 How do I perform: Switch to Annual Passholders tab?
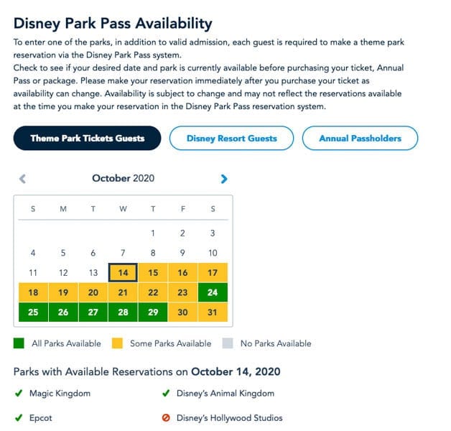pos(360,139)
